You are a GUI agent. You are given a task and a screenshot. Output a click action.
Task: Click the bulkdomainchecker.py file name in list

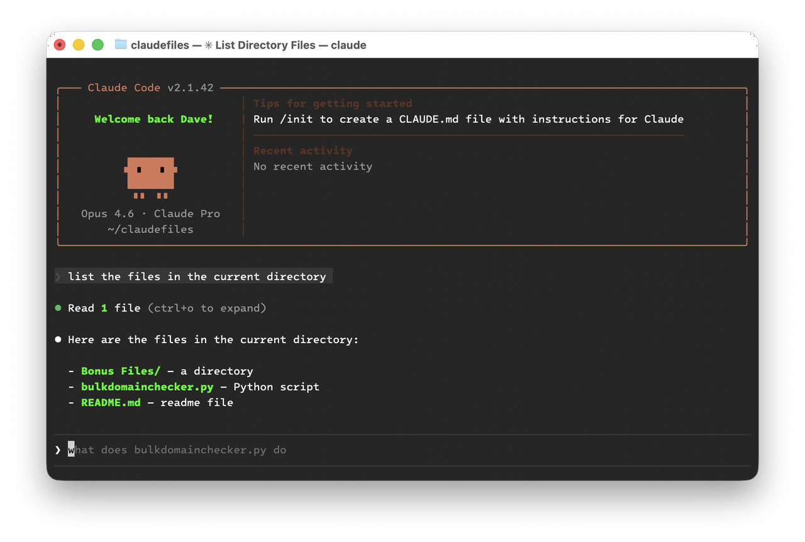pyautogui.click(x=147, y=387)
